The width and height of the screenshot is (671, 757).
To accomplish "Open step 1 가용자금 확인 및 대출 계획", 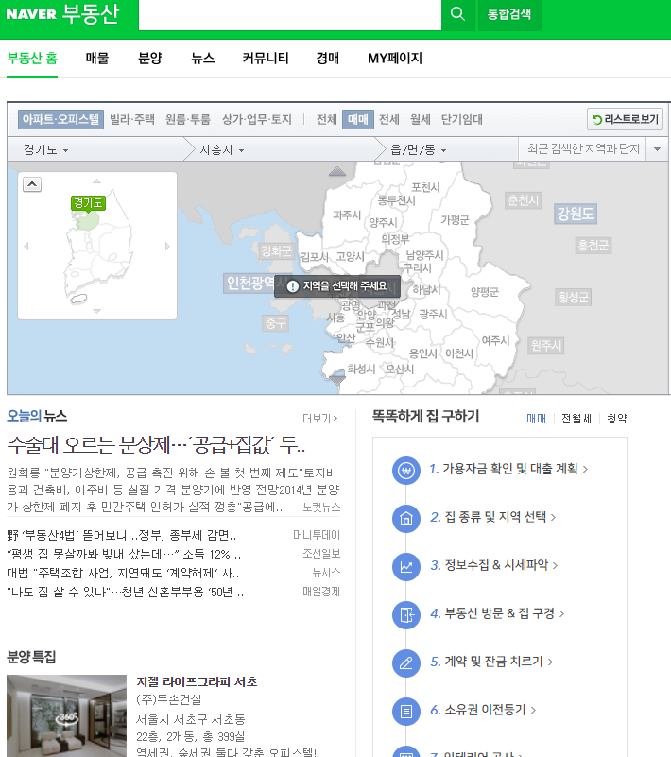I will [x=508, y=469].
